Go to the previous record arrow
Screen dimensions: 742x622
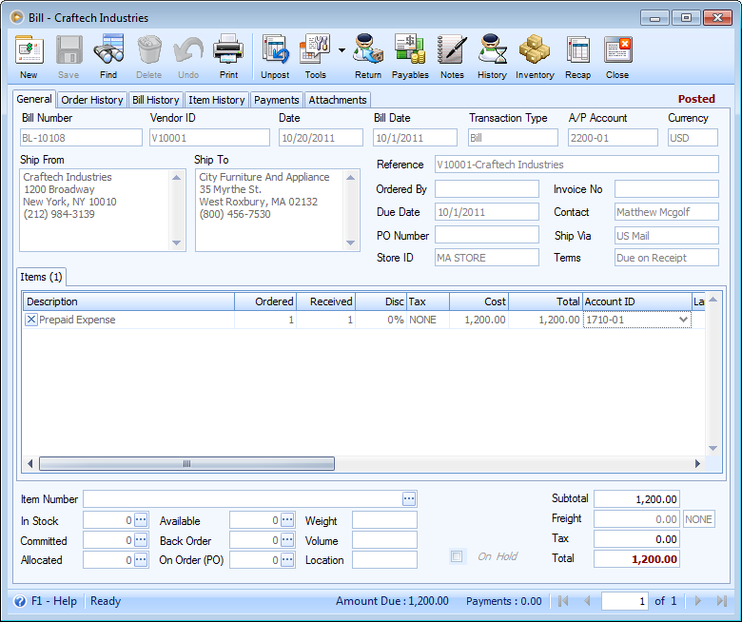[587, 601]
